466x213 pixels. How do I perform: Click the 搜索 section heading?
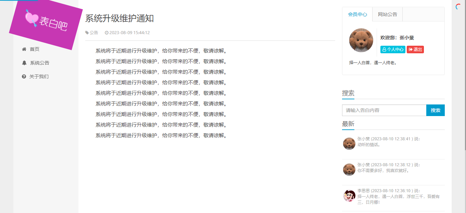coord(348,93)
